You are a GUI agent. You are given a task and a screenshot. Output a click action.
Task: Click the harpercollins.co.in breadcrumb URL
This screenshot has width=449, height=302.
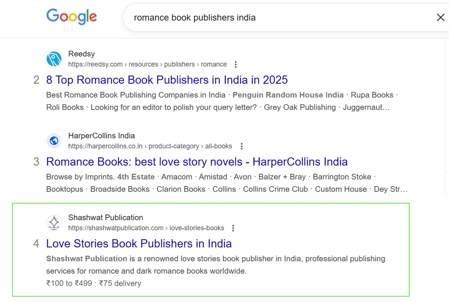coord(150,146)
